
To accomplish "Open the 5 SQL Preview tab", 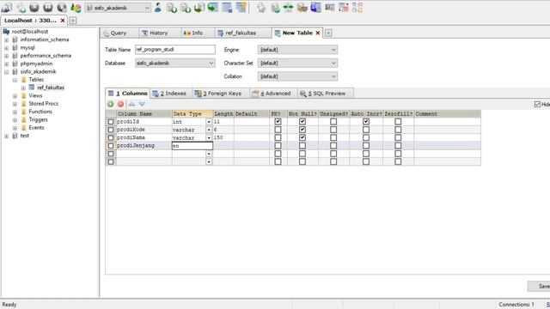I will pyautogui.click(x=325, y=94).
